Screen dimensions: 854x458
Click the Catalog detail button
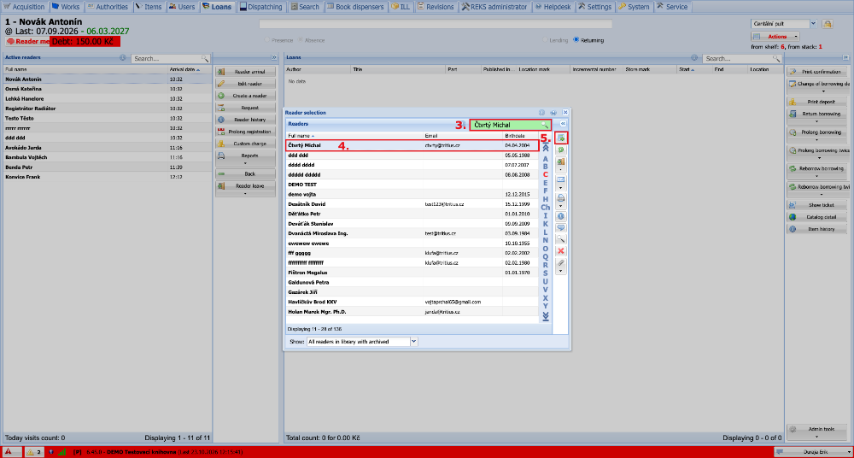[817, 217]
